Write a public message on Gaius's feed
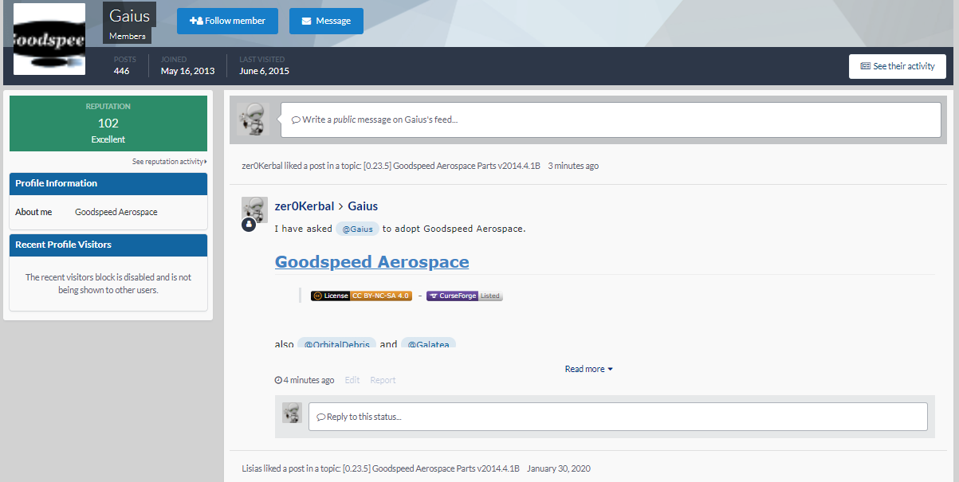 tap(611, 120)
